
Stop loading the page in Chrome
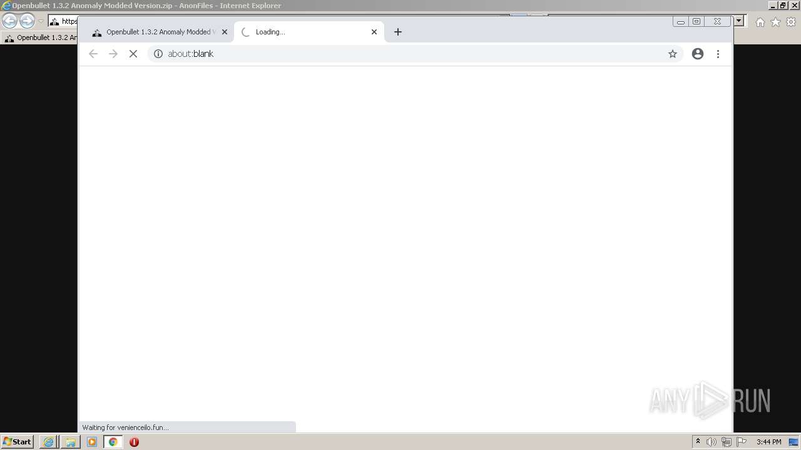(133, 54)
